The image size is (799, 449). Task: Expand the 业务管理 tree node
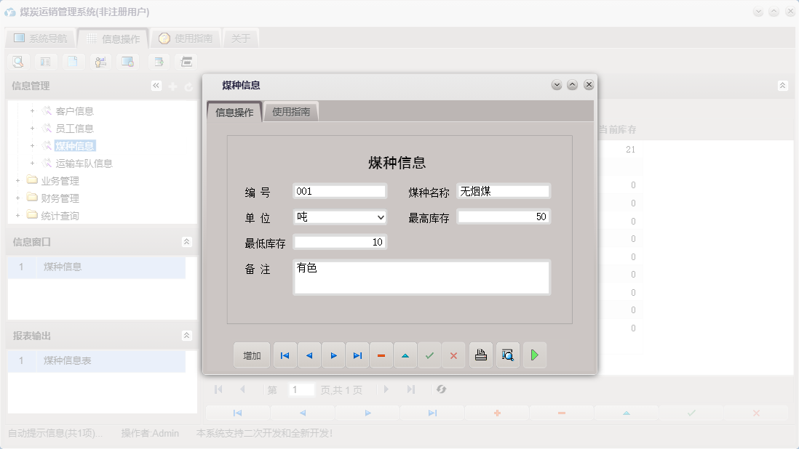17,180
